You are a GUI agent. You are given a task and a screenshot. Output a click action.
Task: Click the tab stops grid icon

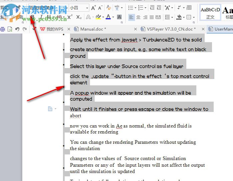click(189, 8)
